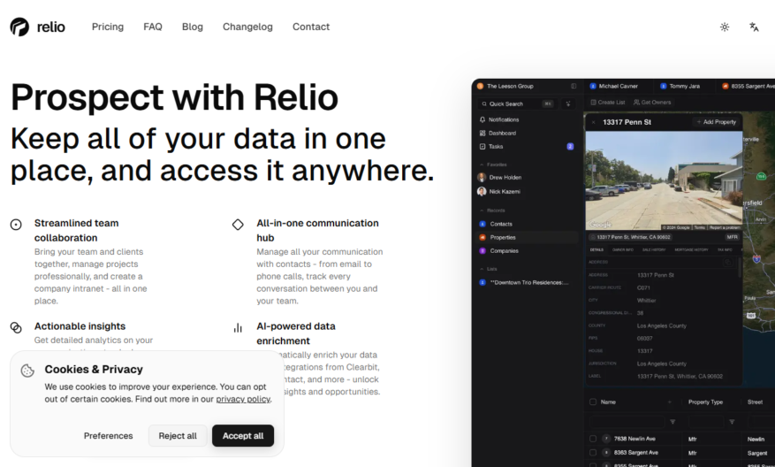This screenshot has width=775, height=467.
Task: Close the 13317 Penn St property panel
Action: point(593,122)
